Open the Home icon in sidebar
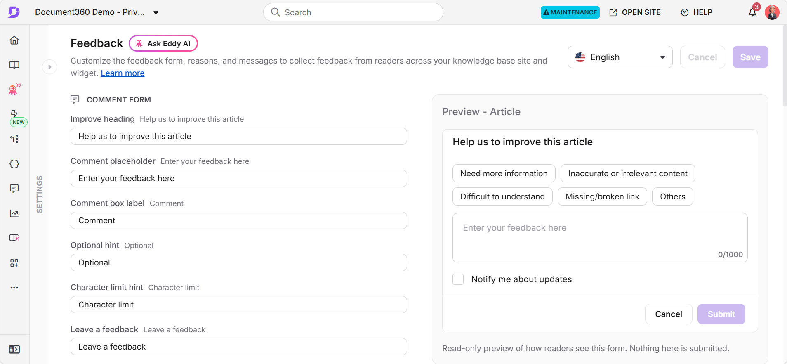Screen dimensions: 787x364 (14, 40)
